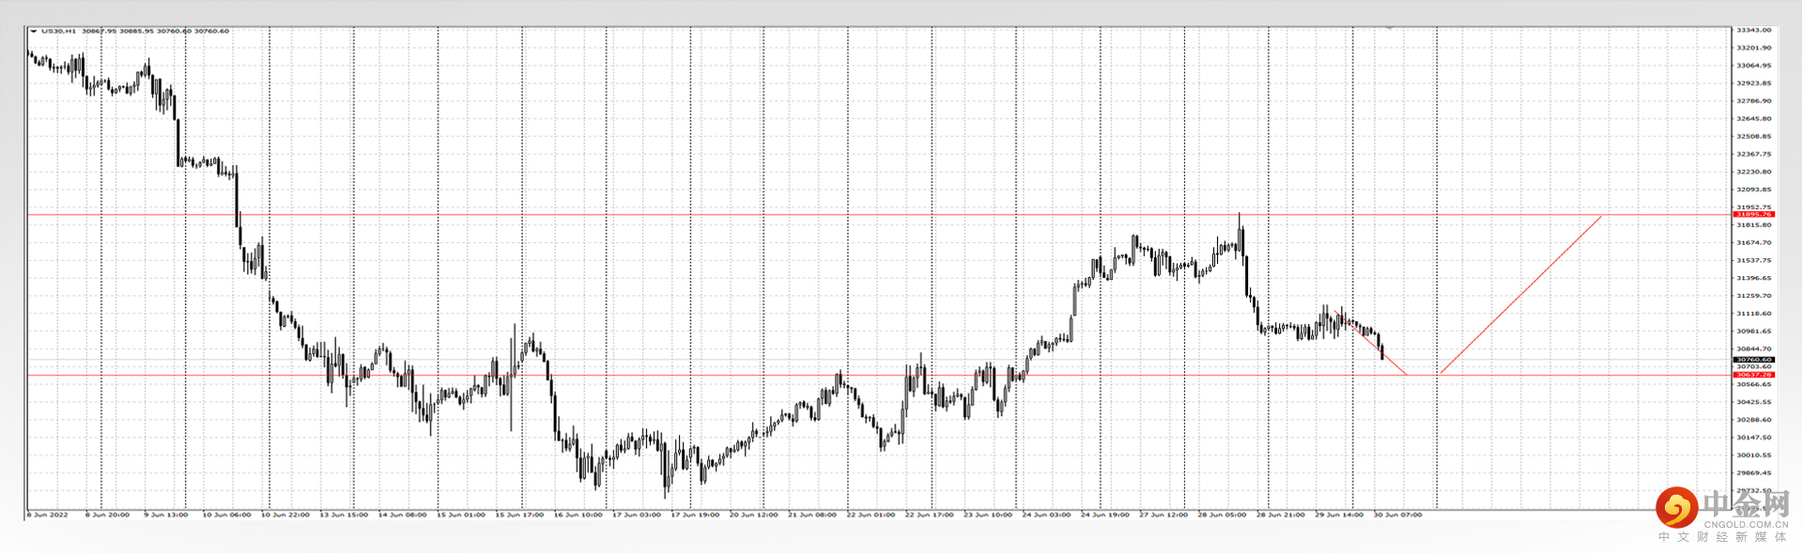Viewport: 1803px width, 554px height.
Task: Click the red 31895.76 price tag
Action: 1753,215
